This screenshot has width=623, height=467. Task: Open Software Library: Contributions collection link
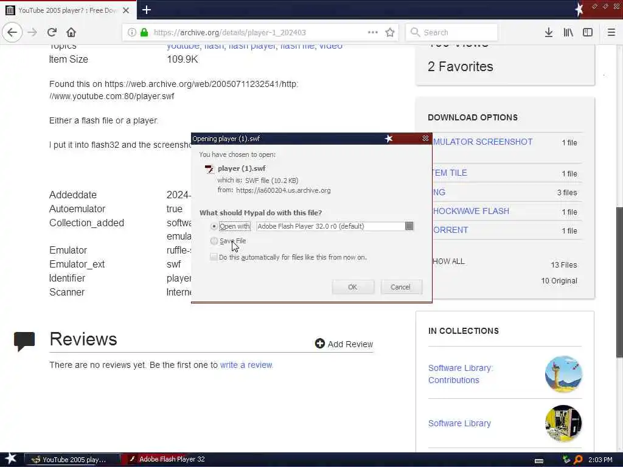pos(461,374)
